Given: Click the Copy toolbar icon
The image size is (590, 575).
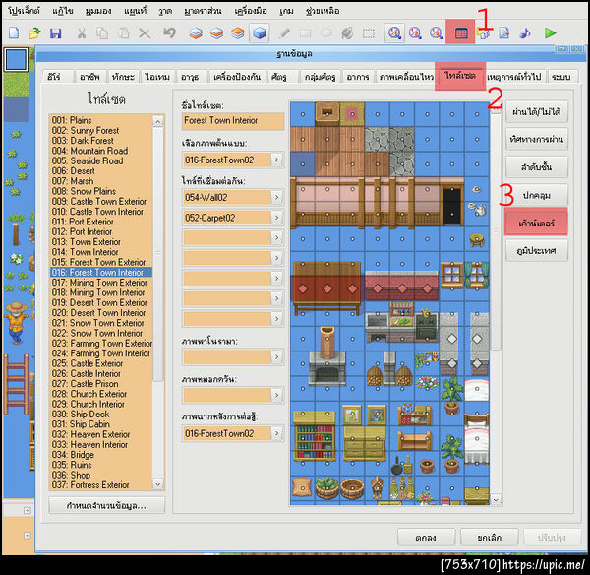Looking at the screenshot, I should tap(102, 33).
